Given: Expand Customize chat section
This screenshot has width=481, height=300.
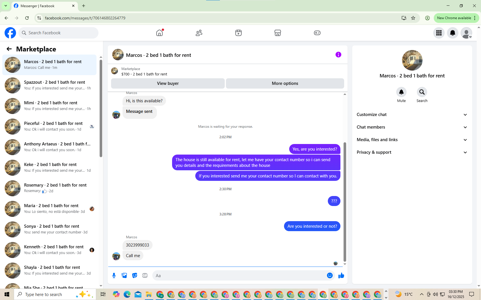Looking at the screenshot, I should click(412, 115).
